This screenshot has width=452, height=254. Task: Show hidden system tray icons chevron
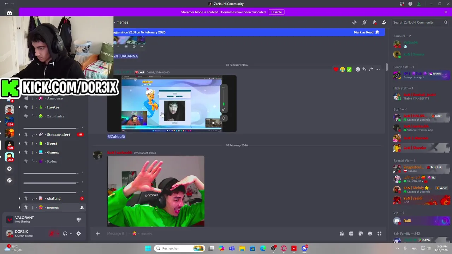398,248
